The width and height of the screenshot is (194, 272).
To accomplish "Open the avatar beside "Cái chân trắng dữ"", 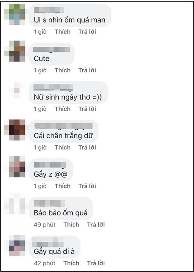I will click(x=14, y=130).
